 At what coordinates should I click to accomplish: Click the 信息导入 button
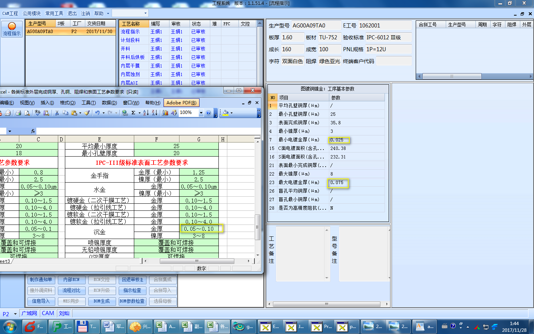click(41, 301)
